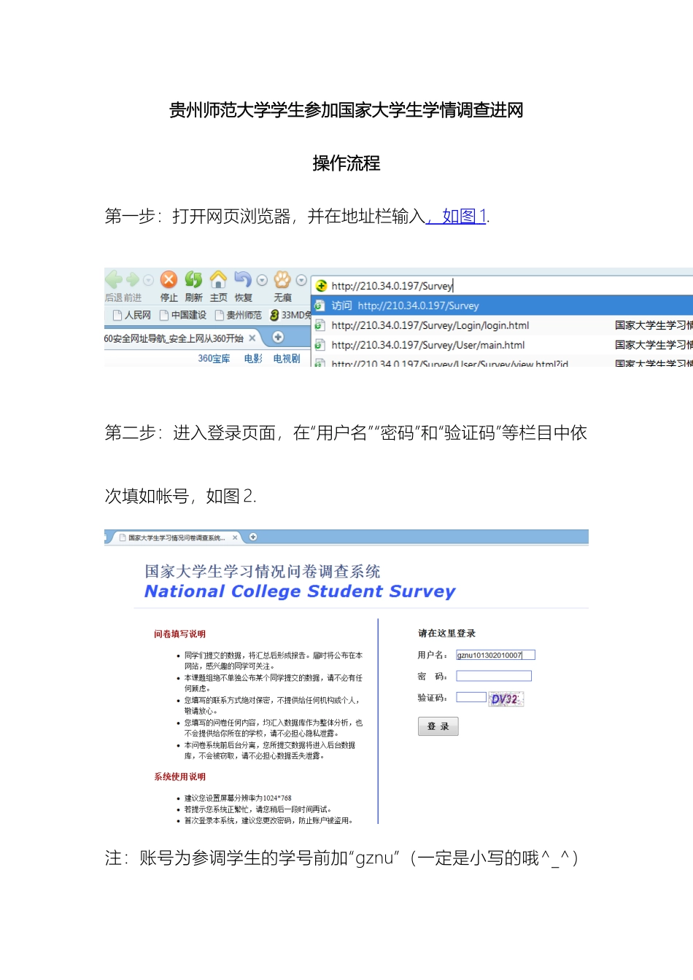Click the 系统使用说明 heading
This screenshot has width=693, height=980.
[x=179, y=777]
